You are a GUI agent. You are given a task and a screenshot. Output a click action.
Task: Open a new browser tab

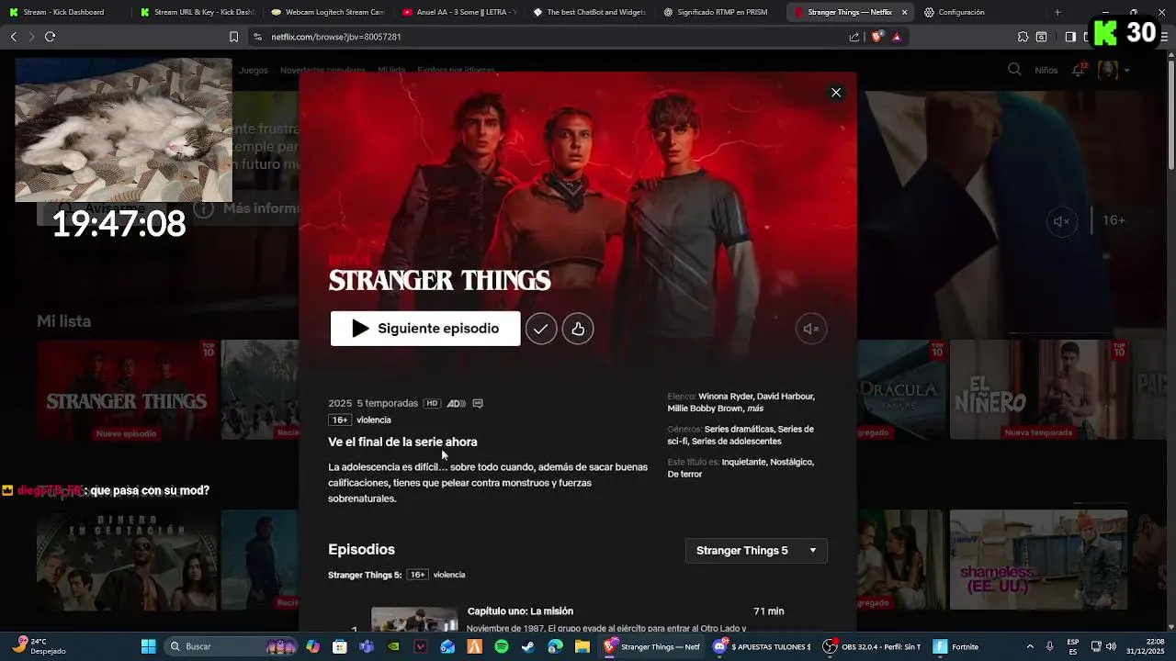tap(1057, 12)
